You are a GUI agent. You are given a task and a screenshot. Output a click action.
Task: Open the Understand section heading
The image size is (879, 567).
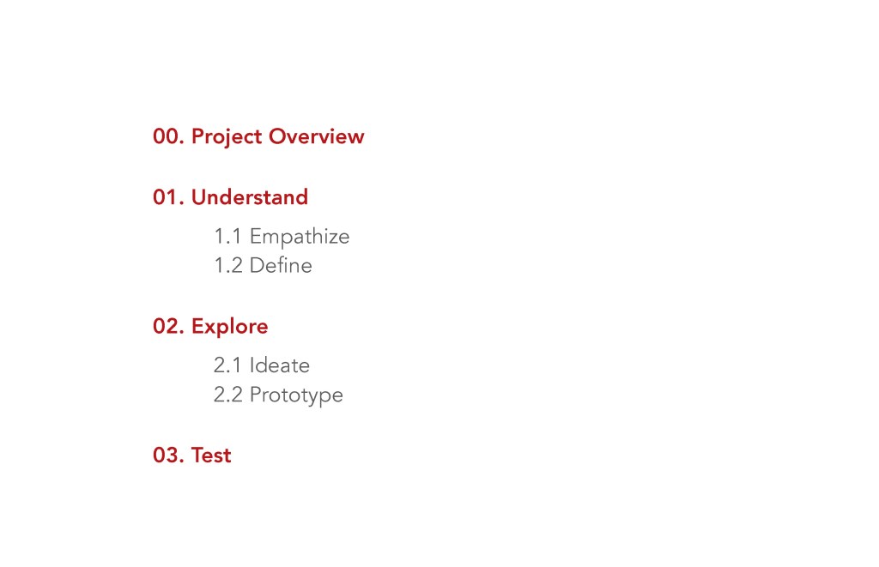click(x=249, y=197)
